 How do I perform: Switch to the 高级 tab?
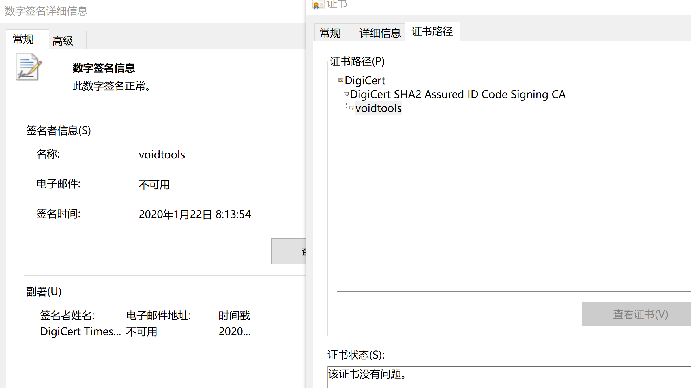[63, 41]
